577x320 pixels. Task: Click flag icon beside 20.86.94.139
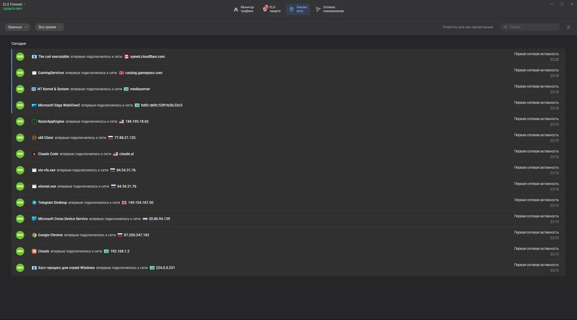point(145,218)
